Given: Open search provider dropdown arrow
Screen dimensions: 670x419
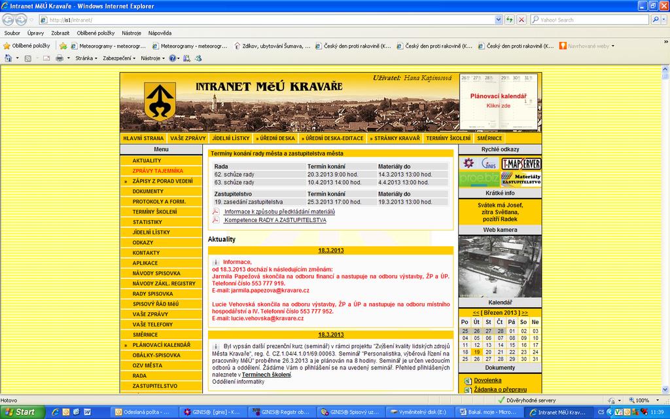Looking at the screenshot, I should [x=664, y=20].
